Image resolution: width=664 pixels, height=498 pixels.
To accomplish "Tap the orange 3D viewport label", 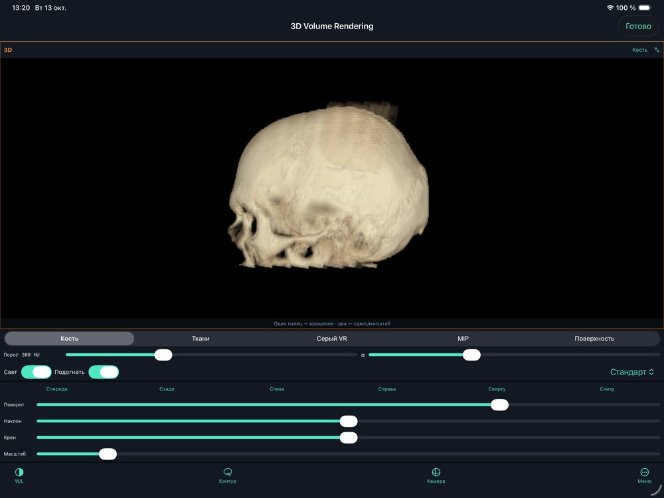I will (x=8, y=50).
